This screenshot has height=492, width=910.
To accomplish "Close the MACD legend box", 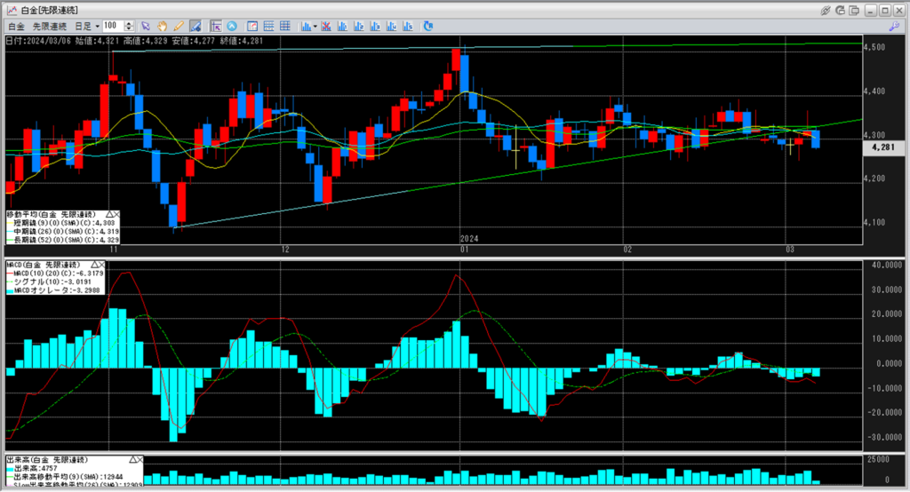I will point(101,265).
